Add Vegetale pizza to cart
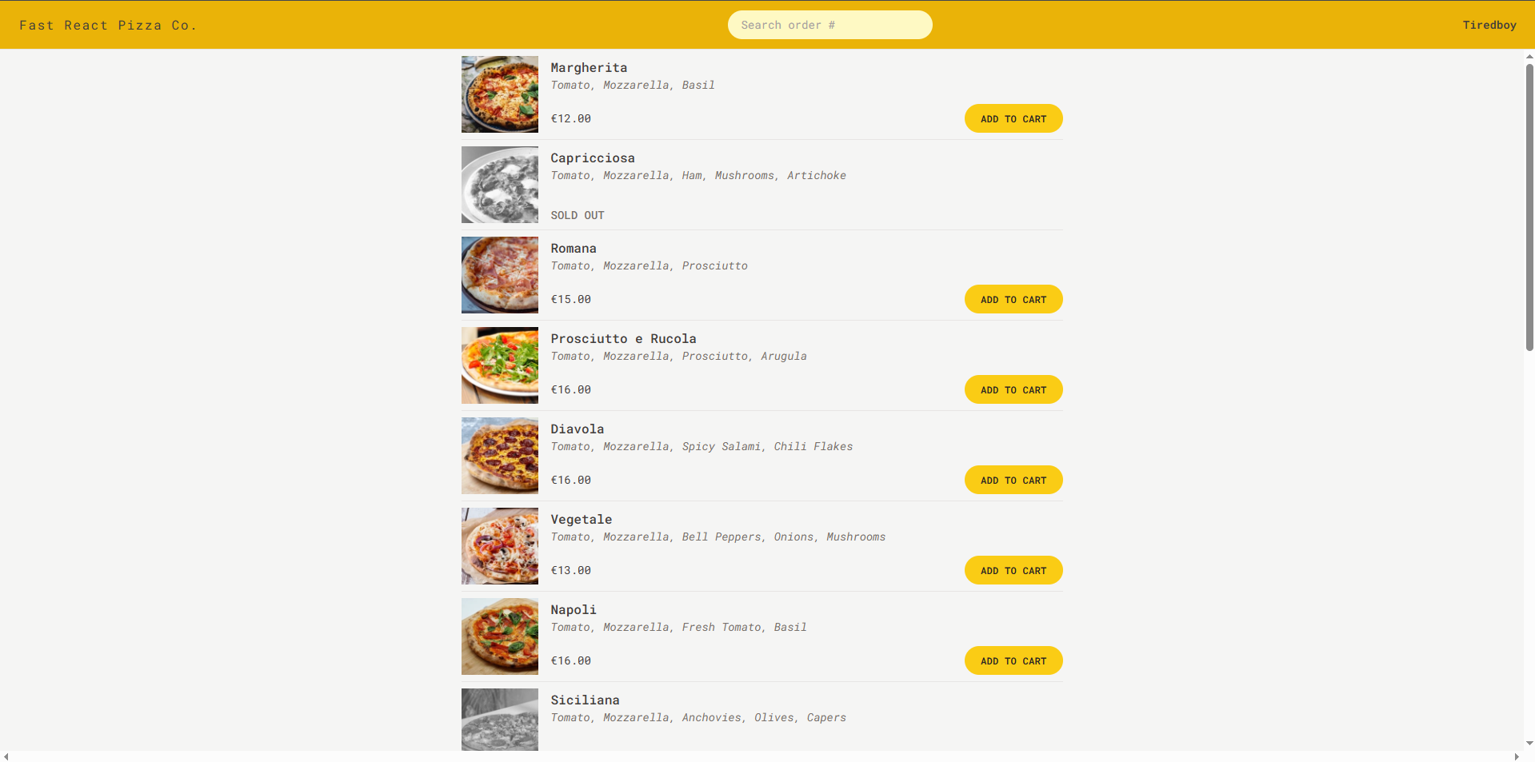 click(x=1013, y=570)
